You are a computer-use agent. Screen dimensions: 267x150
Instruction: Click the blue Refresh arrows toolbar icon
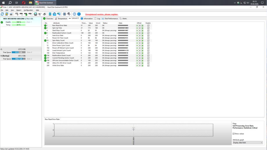(x=2, y=14)
